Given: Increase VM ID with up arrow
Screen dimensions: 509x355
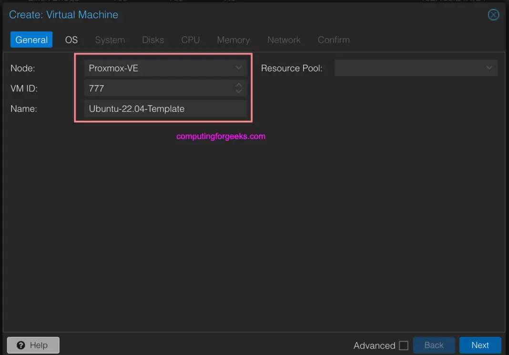Looking at the screenshot, I should [239, 85].
